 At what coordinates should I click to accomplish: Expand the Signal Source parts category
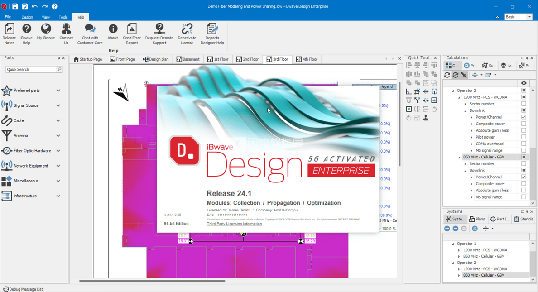click(58, 105)
